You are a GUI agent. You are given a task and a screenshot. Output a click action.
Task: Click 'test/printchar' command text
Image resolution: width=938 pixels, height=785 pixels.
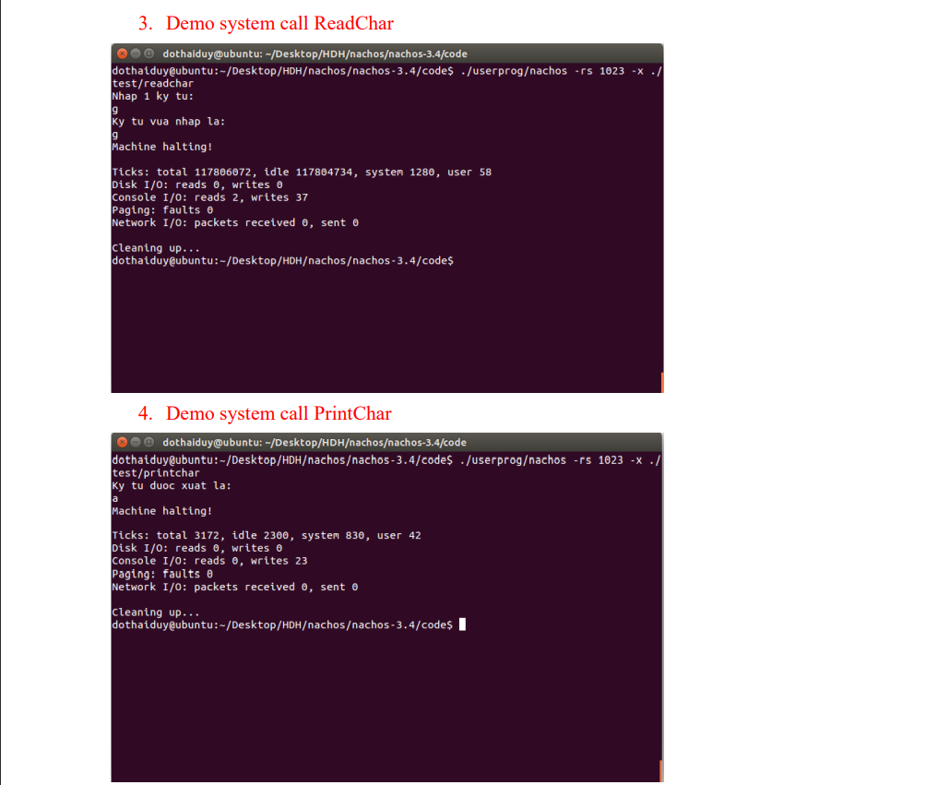click(x=156, y=473)
